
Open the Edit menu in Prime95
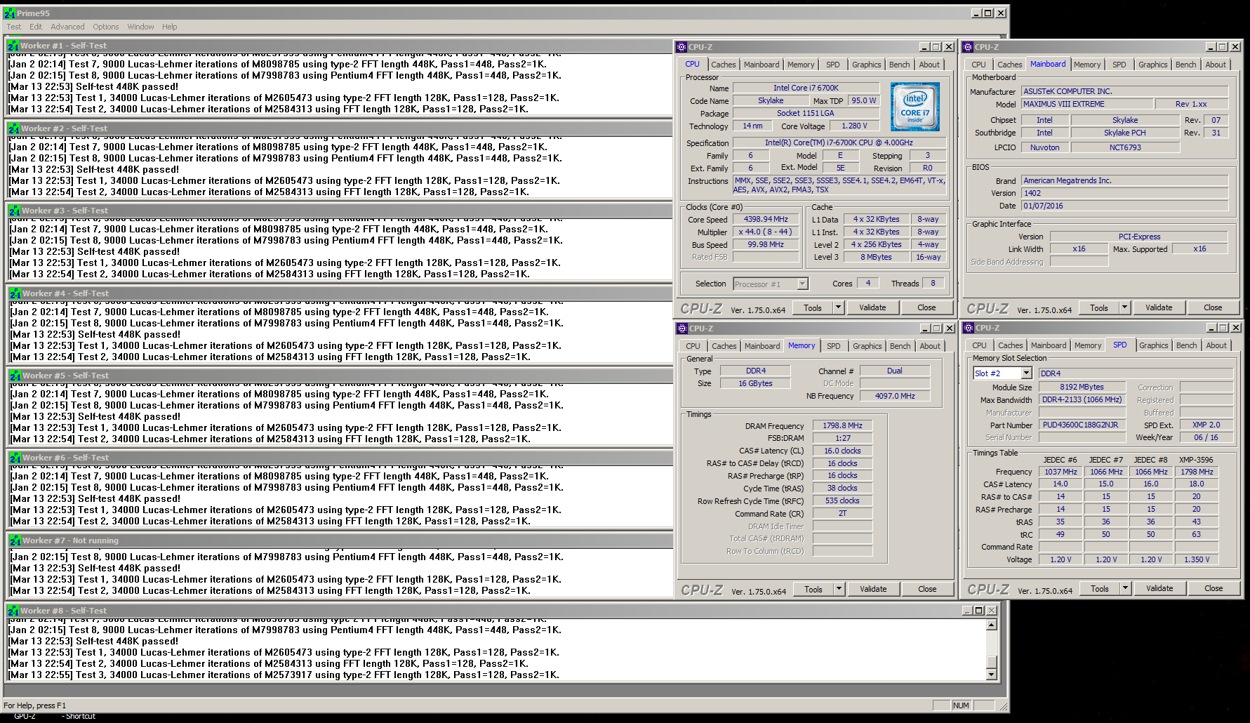(36, 27)
